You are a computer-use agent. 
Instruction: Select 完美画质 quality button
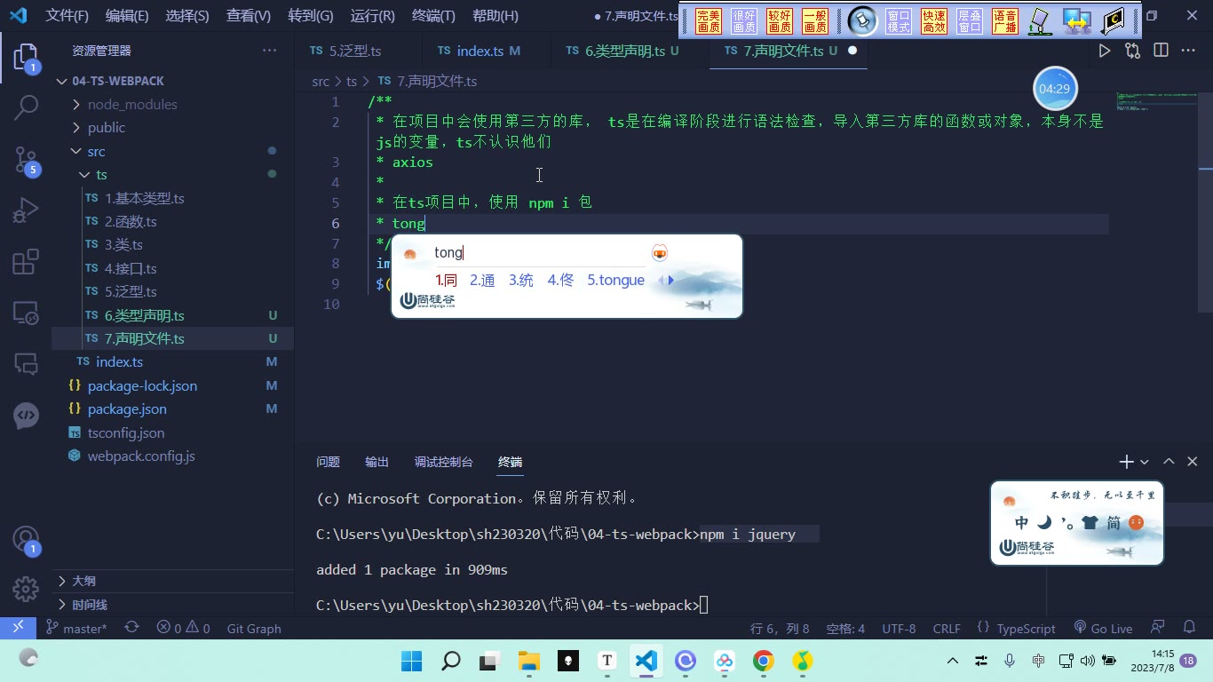[x=708, y=21]
